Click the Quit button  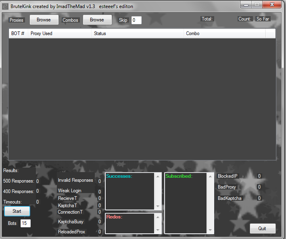pos(263,229)
